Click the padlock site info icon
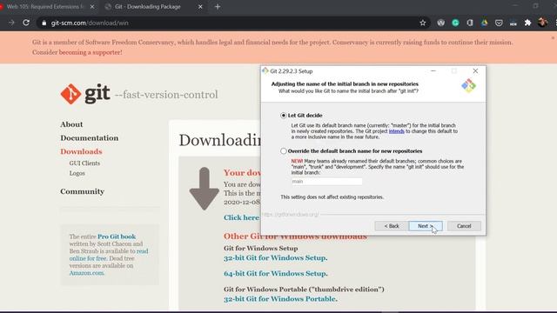The height and width of the screenshot is (313, 557). pos(44,23)
